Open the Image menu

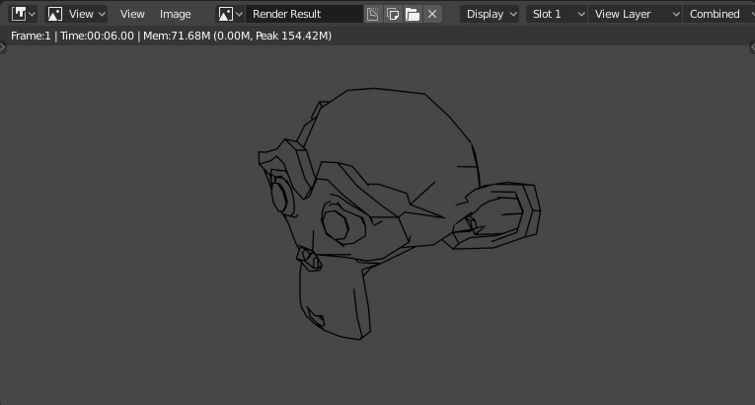[x=176, y=14]
